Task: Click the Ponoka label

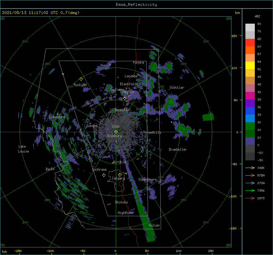Action: (138, 62)
